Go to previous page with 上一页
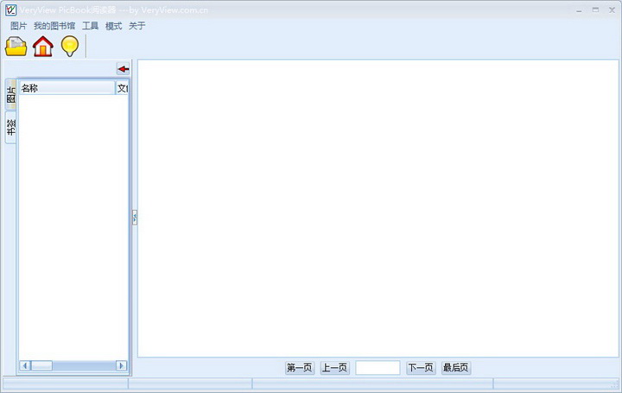This screenshot has width=622, height=393. tap(334, 368)
